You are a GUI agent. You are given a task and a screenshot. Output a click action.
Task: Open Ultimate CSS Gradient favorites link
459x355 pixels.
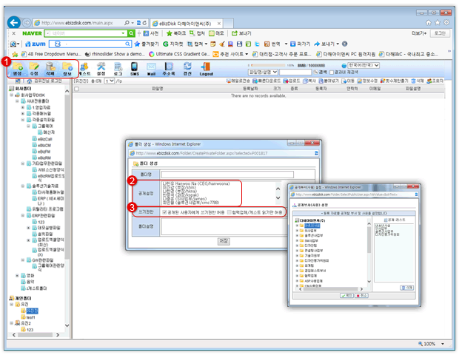pos(179,54)
